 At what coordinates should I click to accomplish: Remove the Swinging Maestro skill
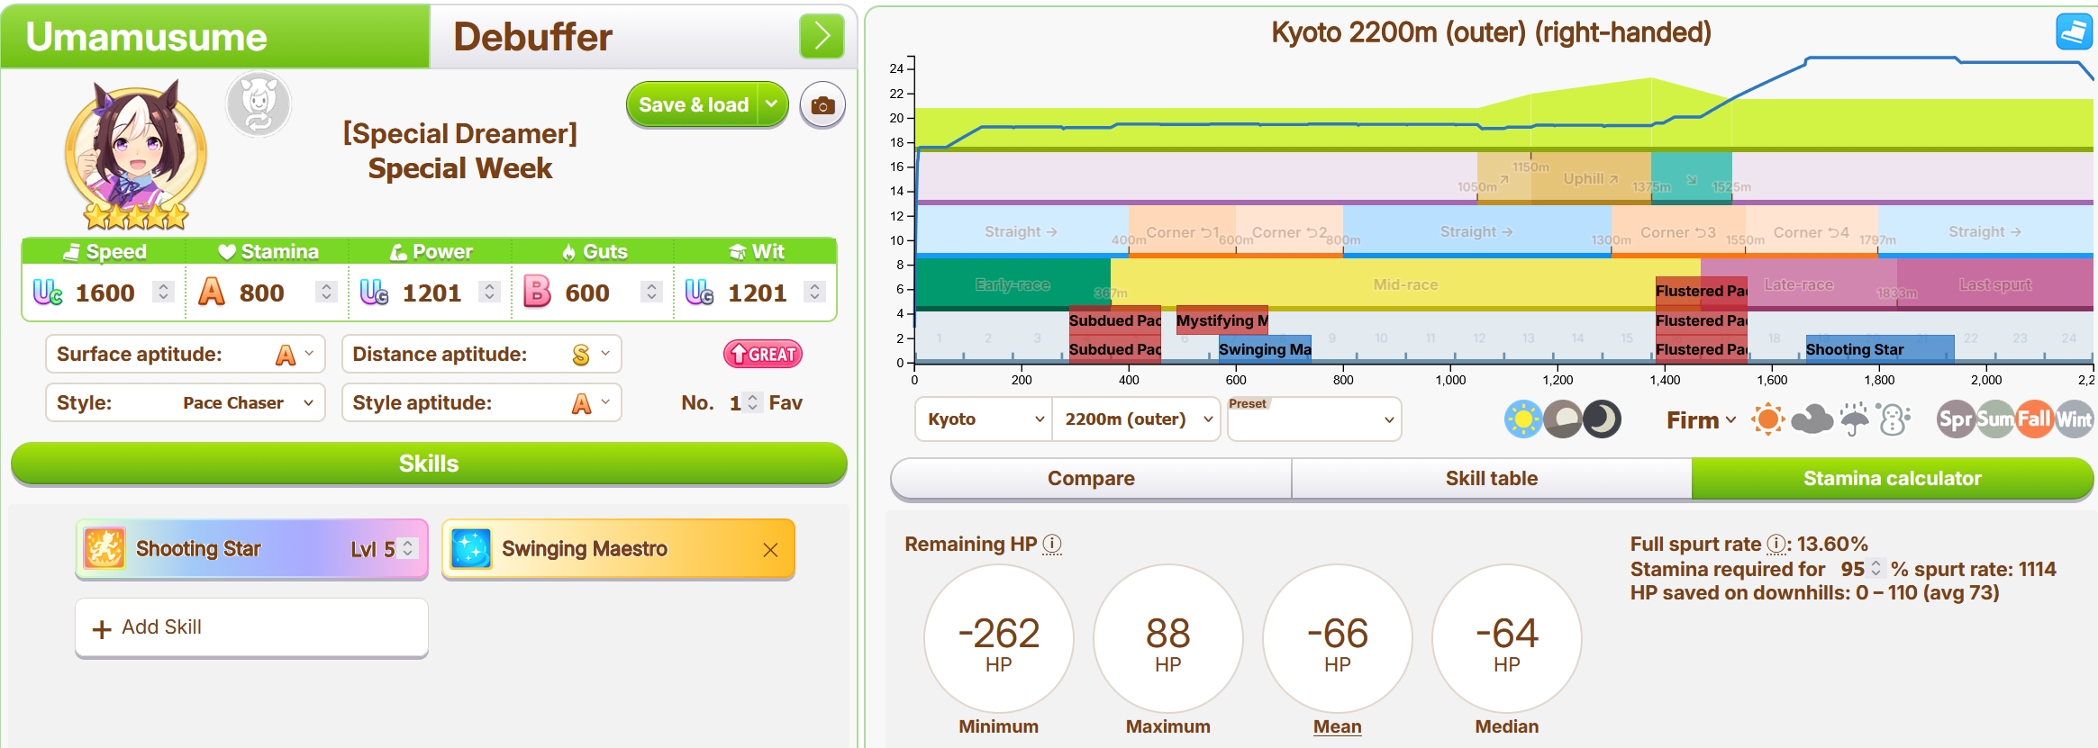pyautogui.click(x=770, y=549)
